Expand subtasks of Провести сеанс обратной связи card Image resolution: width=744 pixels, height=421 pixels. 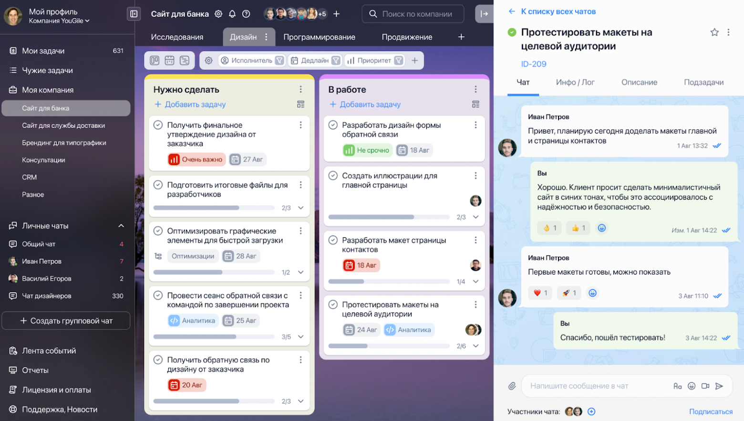point(301,337)
